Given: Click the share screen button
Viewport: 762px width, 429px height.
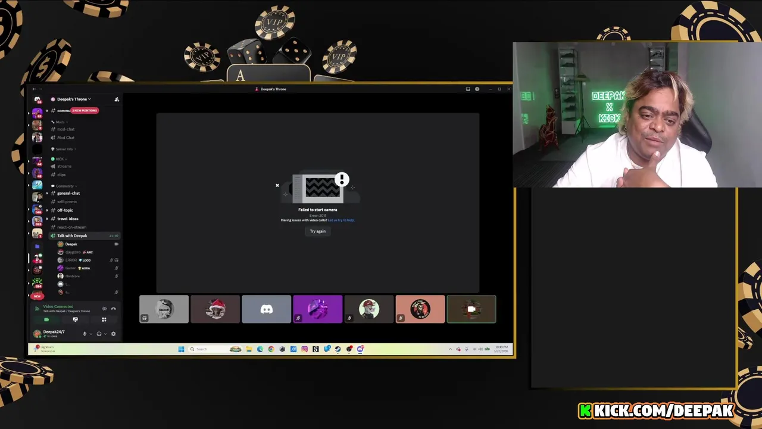Looking at the screenshot, I should (x=76, y=319).
